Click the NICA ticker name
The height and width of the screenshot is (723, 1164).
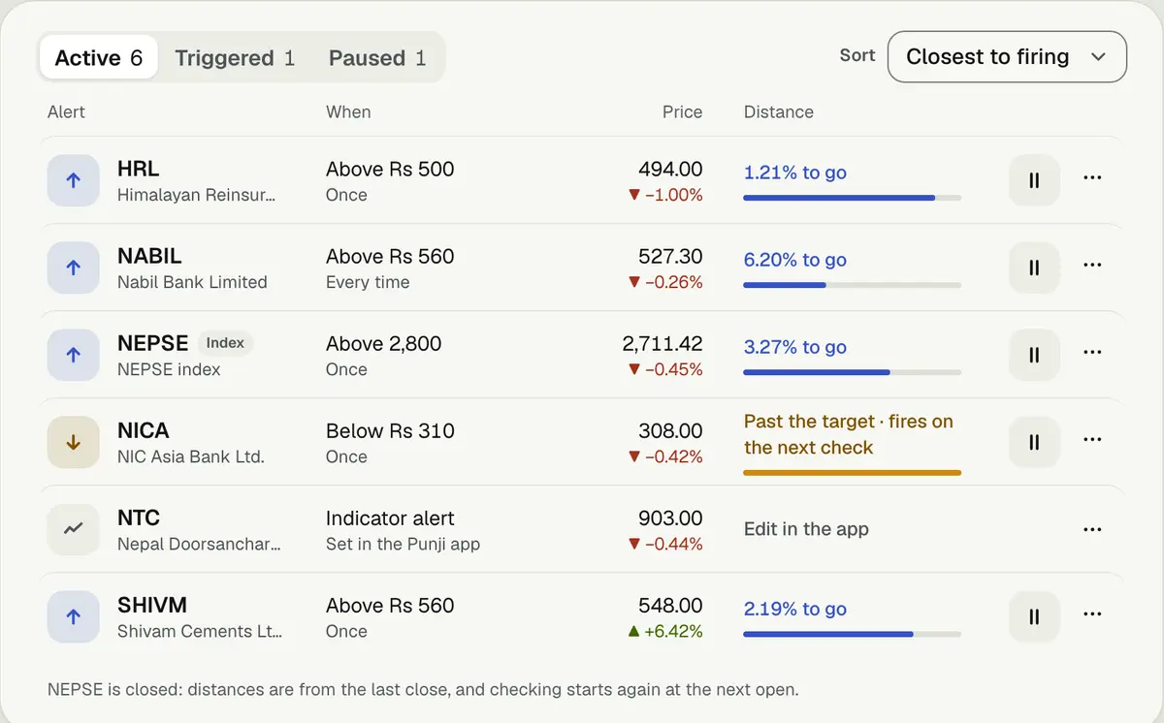[x=144, y=431]
